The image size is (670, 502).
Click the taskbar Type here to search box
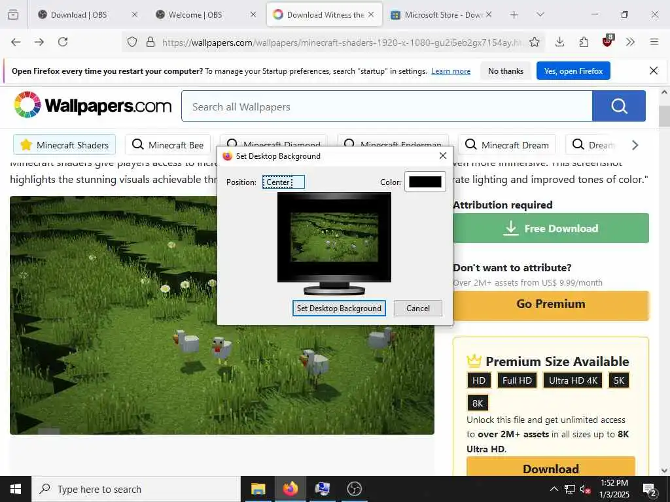(136, 489)
